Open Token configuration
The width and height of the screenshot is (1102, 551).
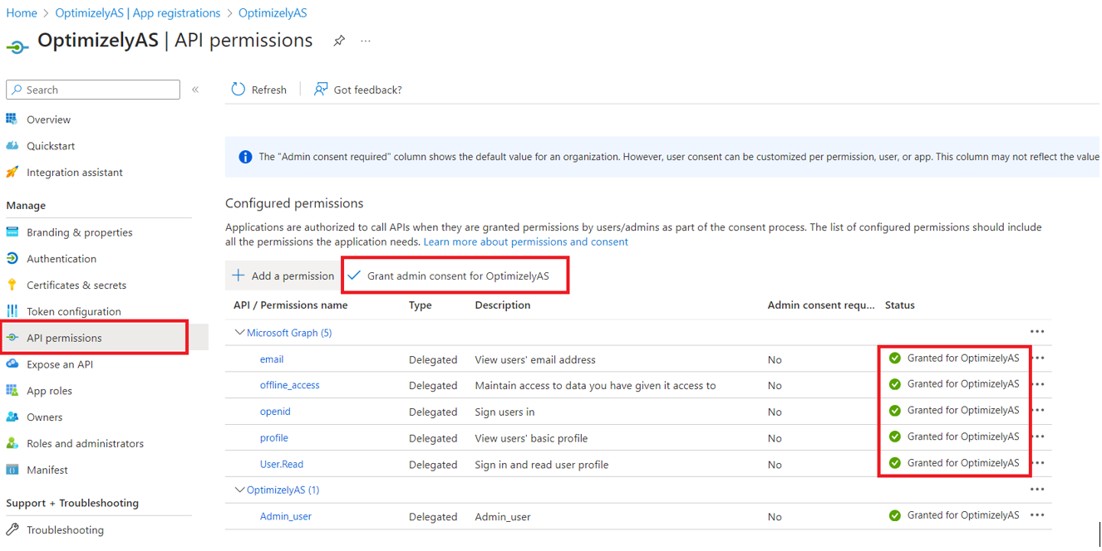click(x=74, y=311)
